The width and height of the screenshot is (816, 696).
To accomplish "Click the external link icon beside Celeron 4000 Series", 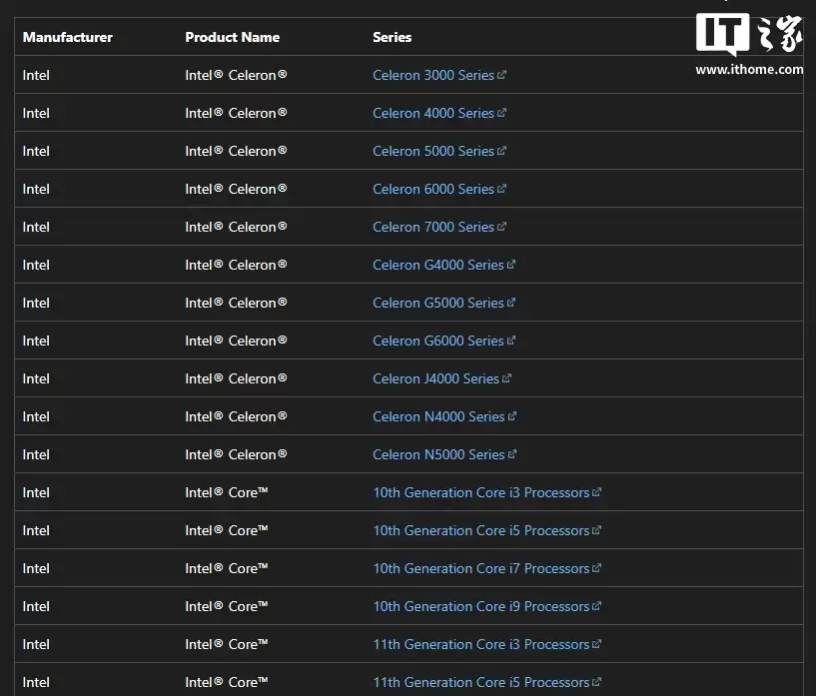I will pyautogui.click(x=499, y=113).
